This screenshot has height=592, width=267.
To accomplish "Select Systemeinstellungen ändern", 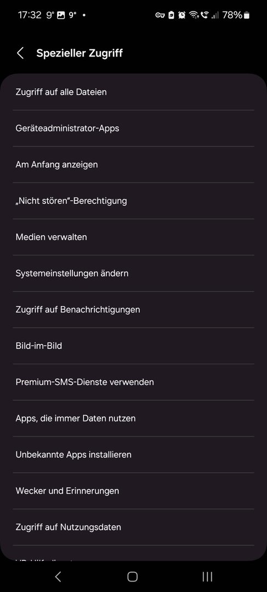I will (133, 273).
